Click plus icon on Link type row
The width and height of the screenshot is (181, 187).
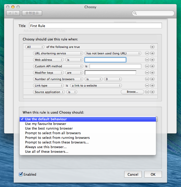pos(152,86)
